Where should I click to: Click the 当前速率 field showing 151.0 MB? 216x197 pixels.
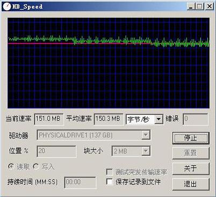(x=49, y=119)
